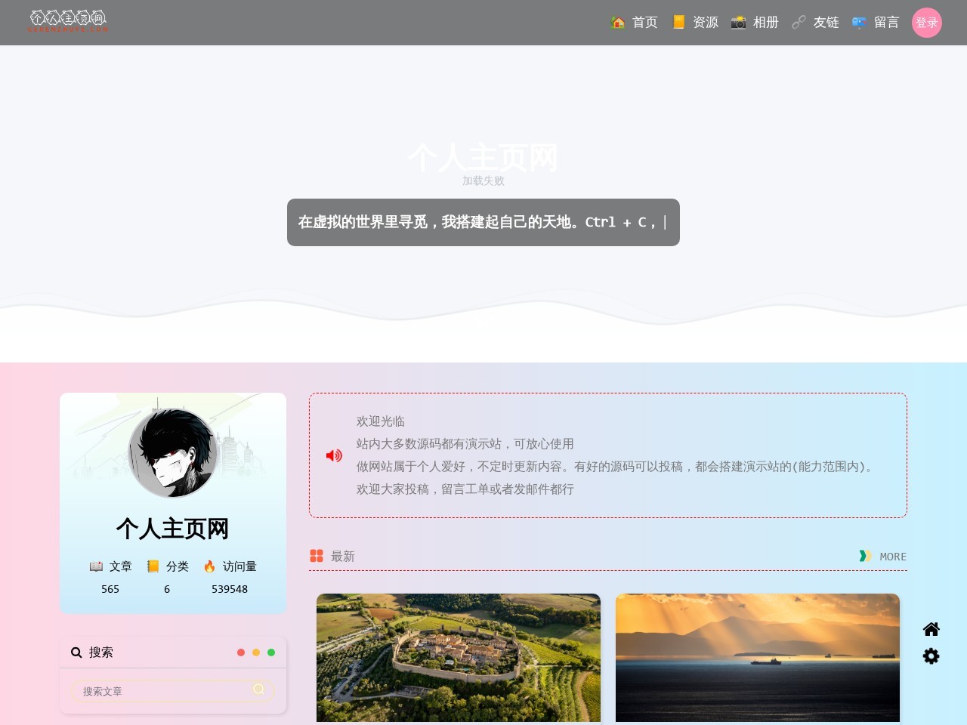This screenshot has width=967, height=725.
Task: Click the chain link icon beside 友链
Action: click(x=799, y=23)
